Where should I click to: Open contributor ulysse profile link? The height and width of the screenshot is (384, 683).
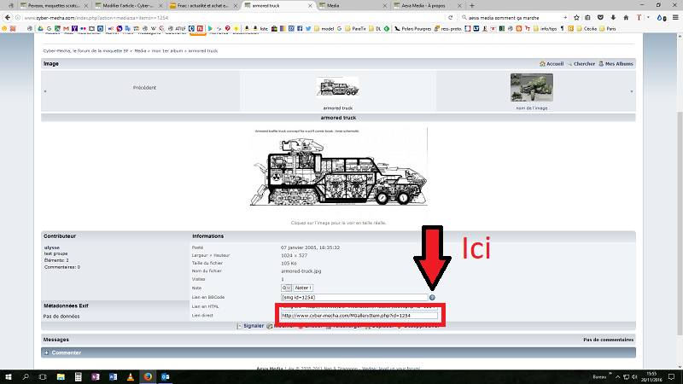pos(52,247)
